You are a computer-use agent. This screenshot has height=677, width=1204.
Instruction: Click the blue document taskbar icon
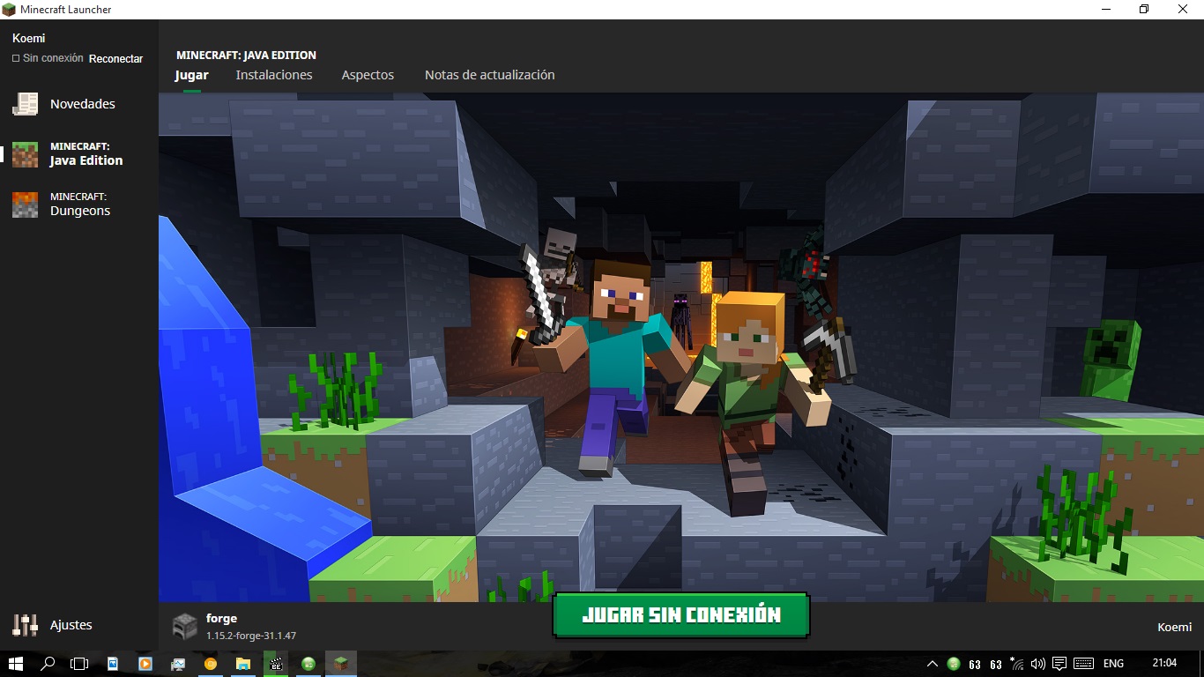point(113,664)
